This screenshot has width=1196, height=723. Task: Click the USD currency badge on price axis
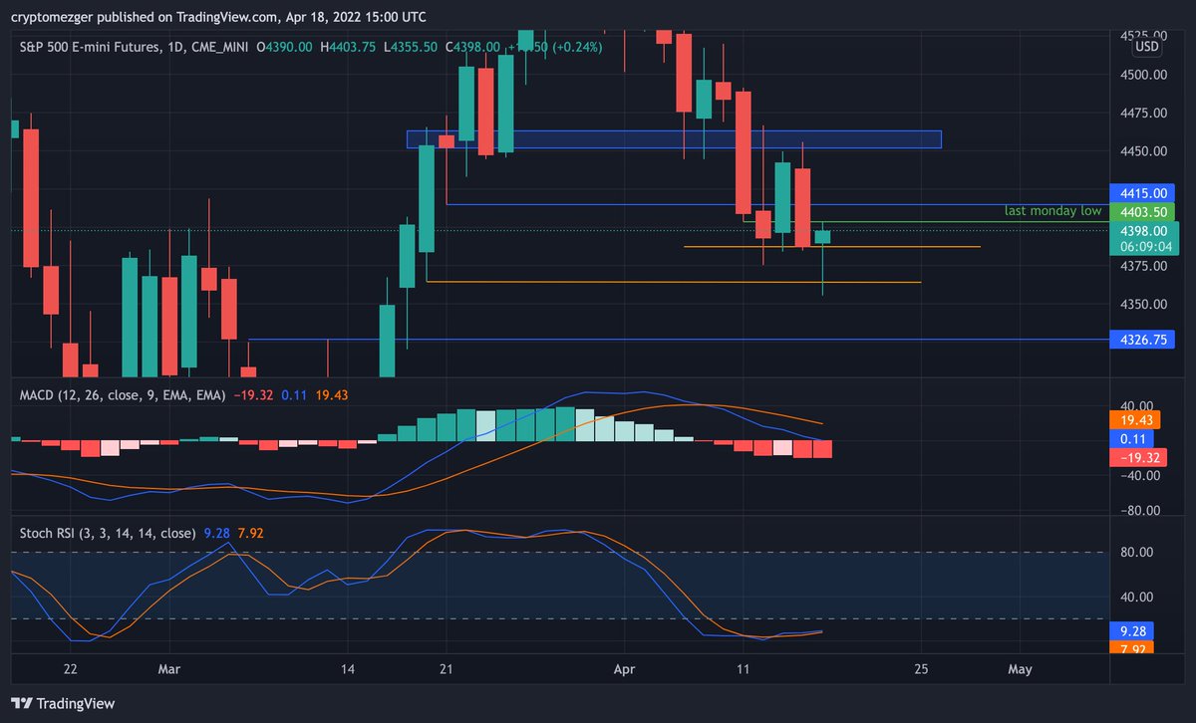[1147, 46]
